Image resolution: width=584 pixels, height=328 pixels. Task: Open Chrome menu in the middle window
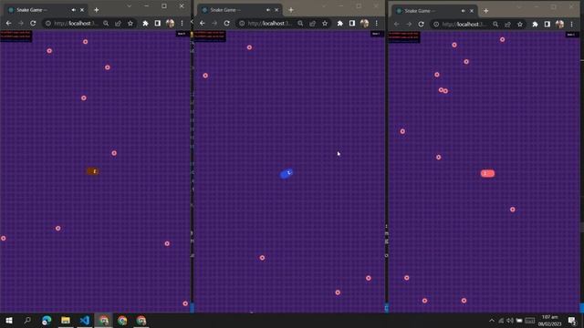[x=377, y=23]
